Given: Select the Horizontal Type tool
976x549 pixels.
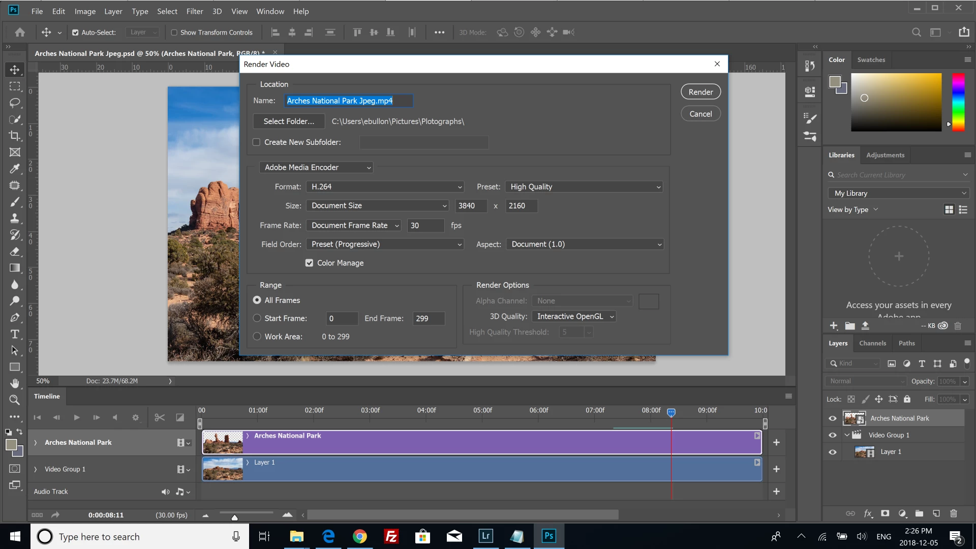Looking at the screenshot, I should click(15, 334).
